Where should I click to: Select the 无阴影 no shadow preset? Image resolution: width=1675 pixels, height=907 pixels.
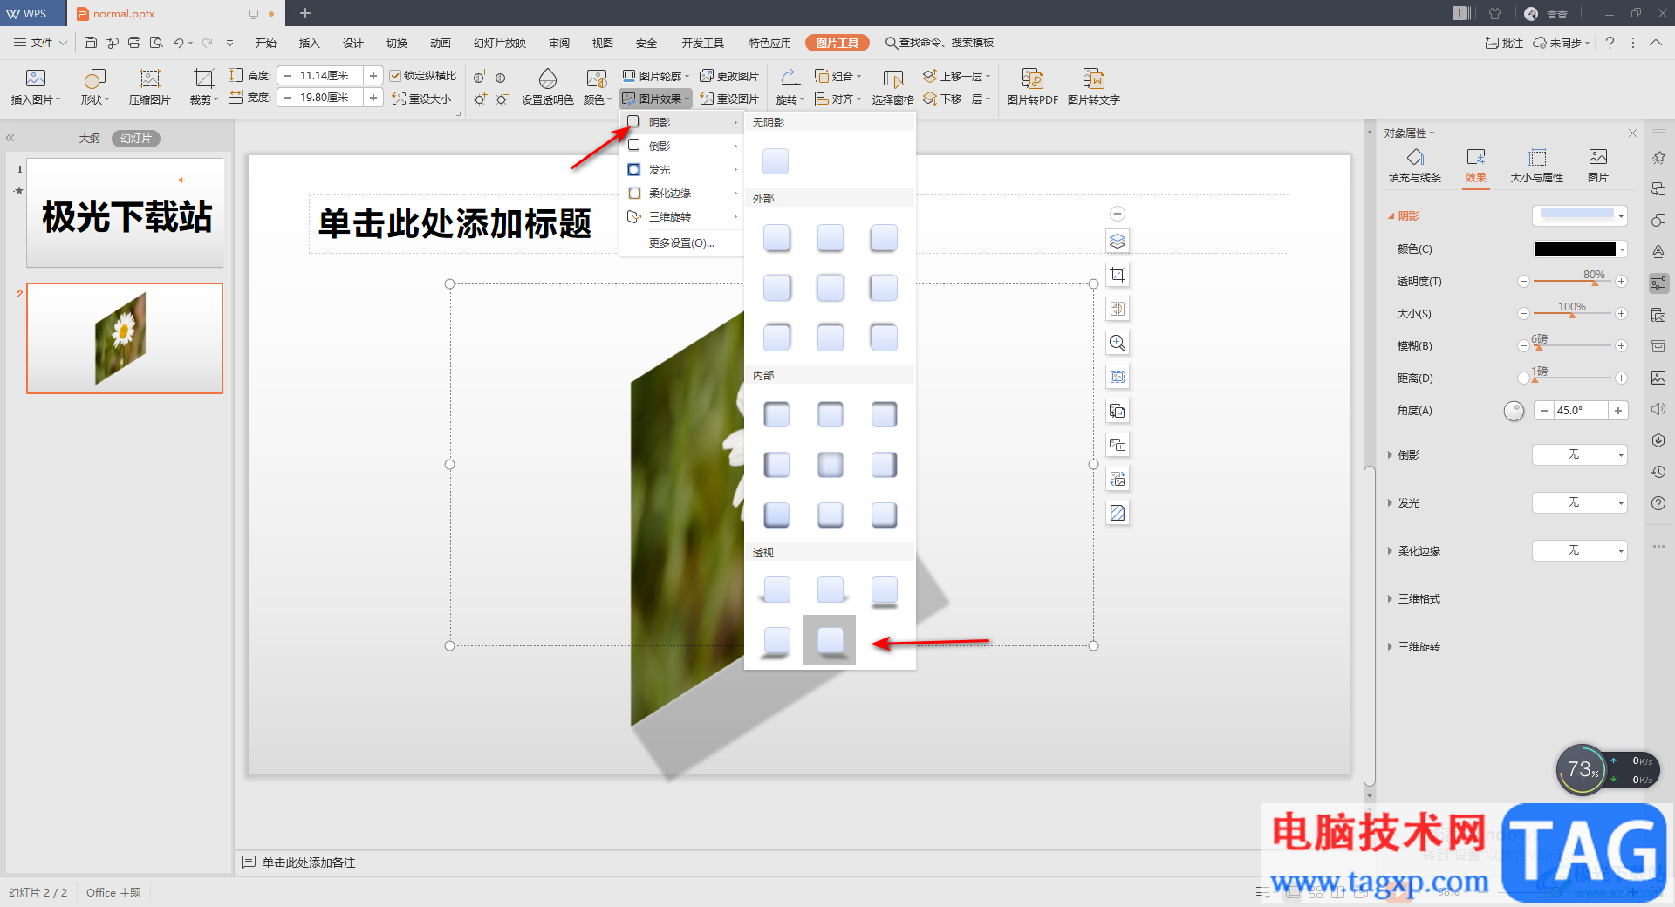[x=775, y=161]
